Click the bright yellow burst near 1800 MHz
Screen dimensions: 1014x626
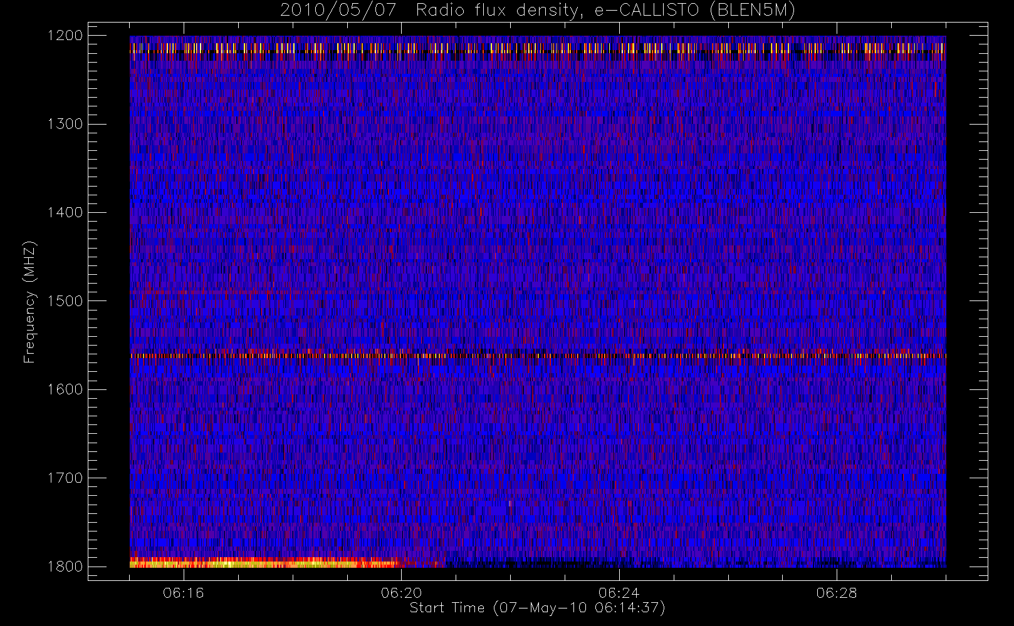click(x=266, y=562)
